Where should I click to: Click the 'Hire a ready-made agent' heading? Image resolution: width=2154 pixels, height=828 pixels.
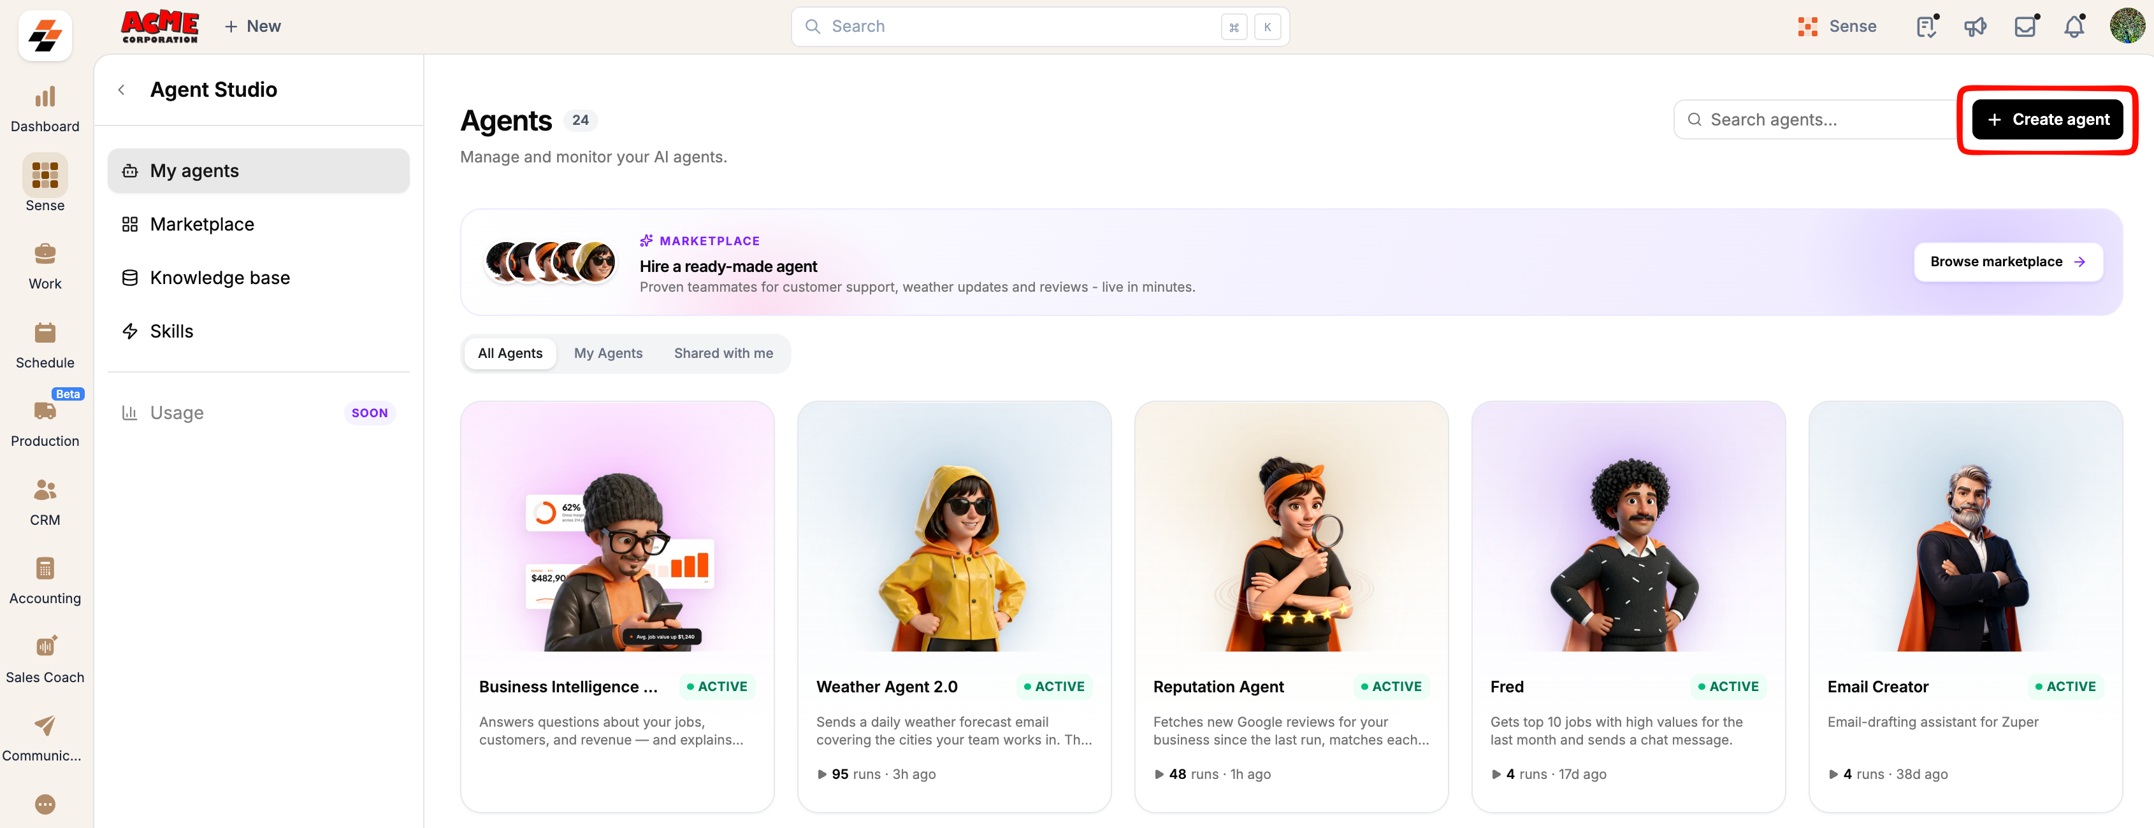[x=728, y=266]
